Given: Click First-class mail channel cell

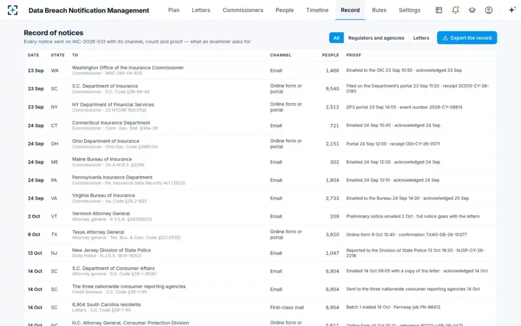Looking at the screenshot, I should tap(287, 307).
